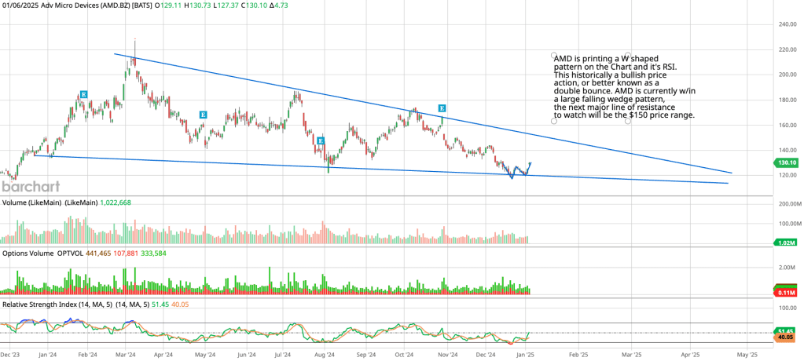The image size is (804, 361).
Task: Click the 180.00 price axis label
Action: (x=786, y=100)
